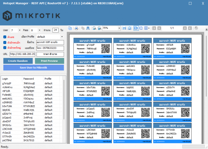
Task: Click the Create Random button
Action: pyautogui.click(x=18, y=61)
